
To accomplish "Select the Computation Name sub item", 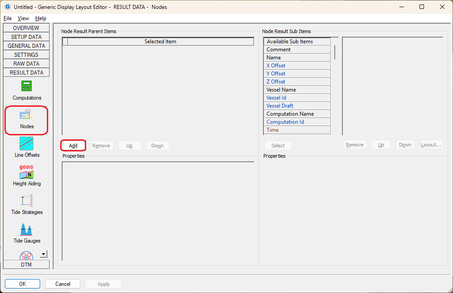I will [297, 114].
